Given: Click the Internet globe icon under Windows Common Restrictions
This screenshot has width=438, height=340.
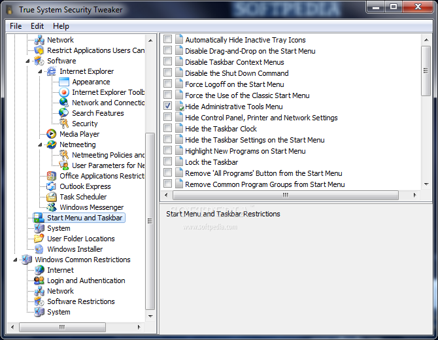Looking at the screenshot, I should (x=39, y=270).
